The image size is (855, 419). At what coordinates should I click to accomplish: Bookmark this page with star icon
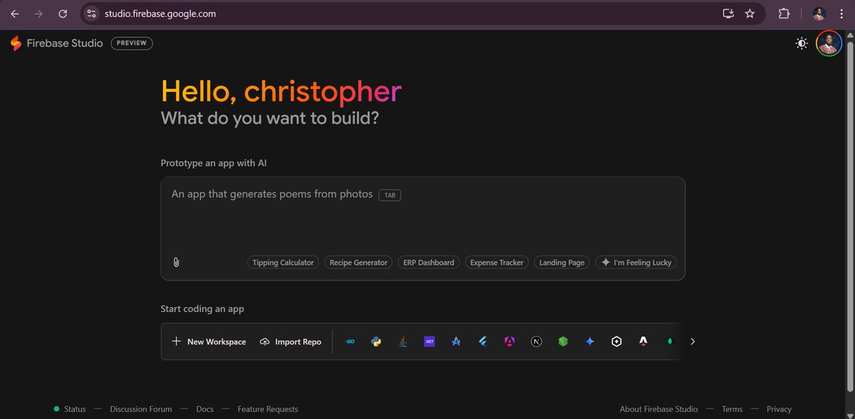tap(750, 14)
